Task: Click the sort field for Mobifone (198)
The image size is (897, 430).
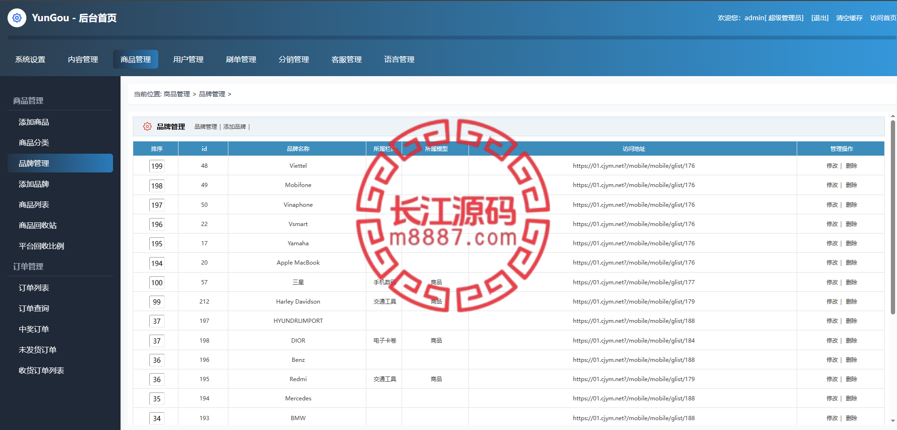Action: coord(157,186)
